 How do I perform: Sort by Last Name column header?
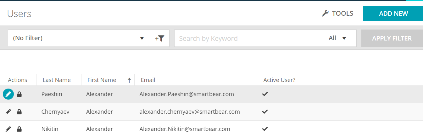[57, 80]
